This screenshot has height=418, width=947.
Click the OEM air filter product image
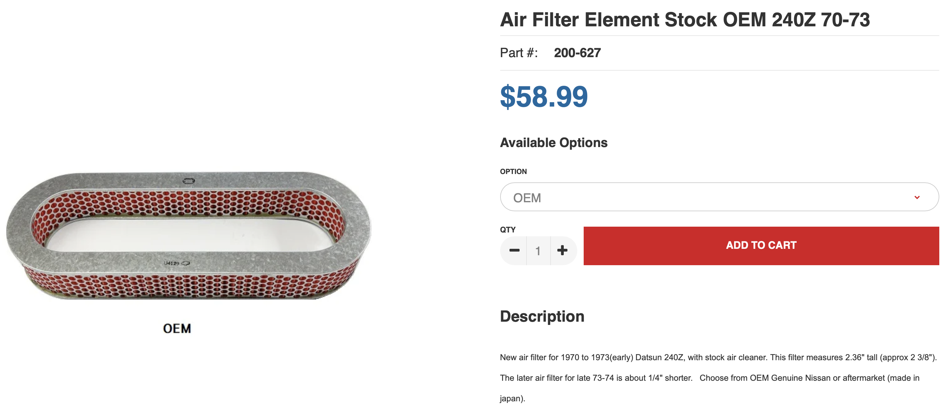189,235
